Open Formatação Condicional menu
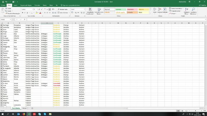 point(90,11)
